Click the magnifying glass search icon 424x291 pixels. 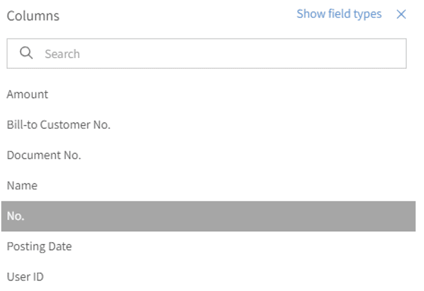(x=26, y=53)
